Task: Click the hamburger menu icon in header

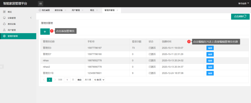Action: pos(40,3)
